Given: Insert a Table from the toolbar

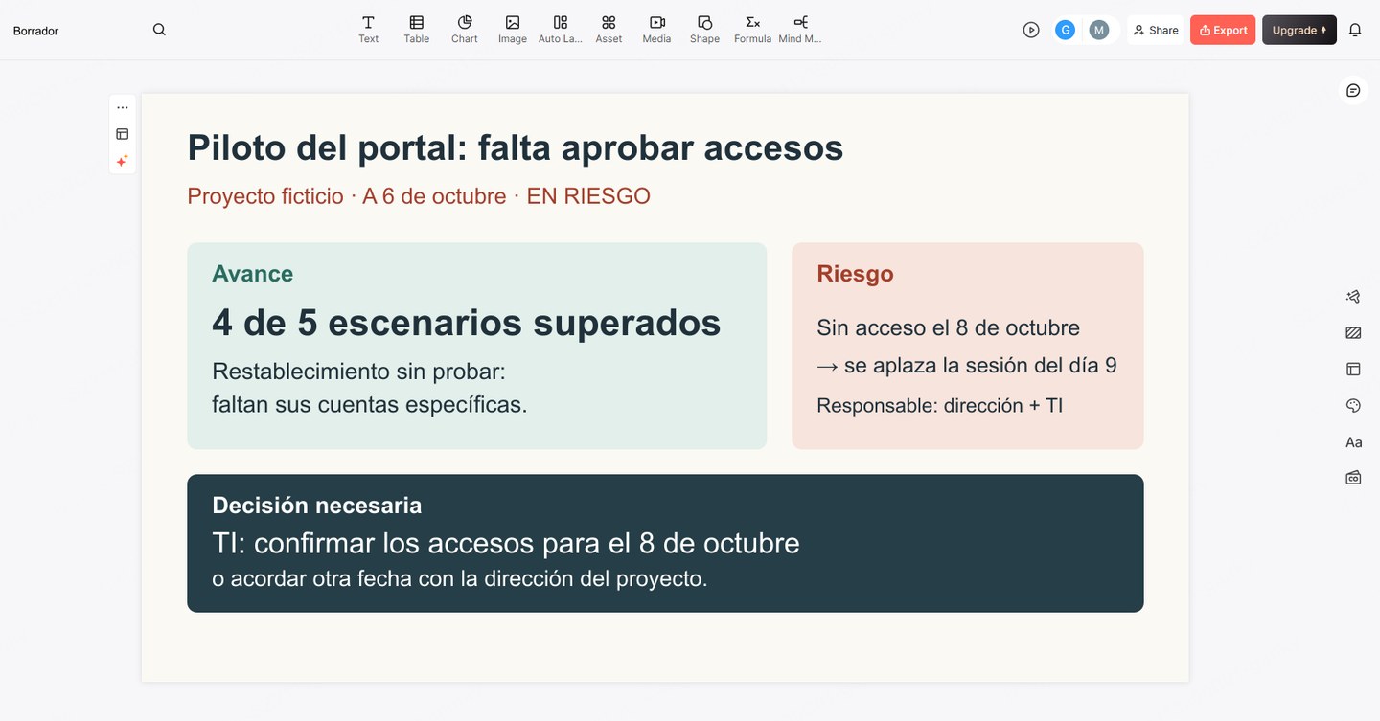Looking at the screenshot, I should pyautogui.click(x=417, y=30).
